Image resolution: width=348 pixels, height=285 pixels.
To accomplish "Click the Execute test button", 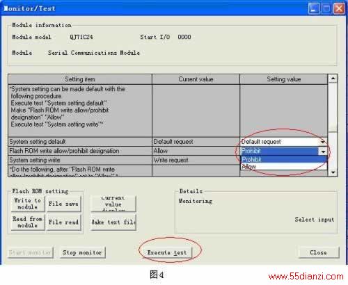I will (167, 252).
